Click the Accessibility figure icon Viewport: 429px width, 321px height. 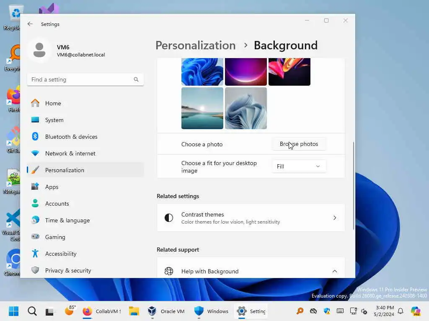coord(35,254)
